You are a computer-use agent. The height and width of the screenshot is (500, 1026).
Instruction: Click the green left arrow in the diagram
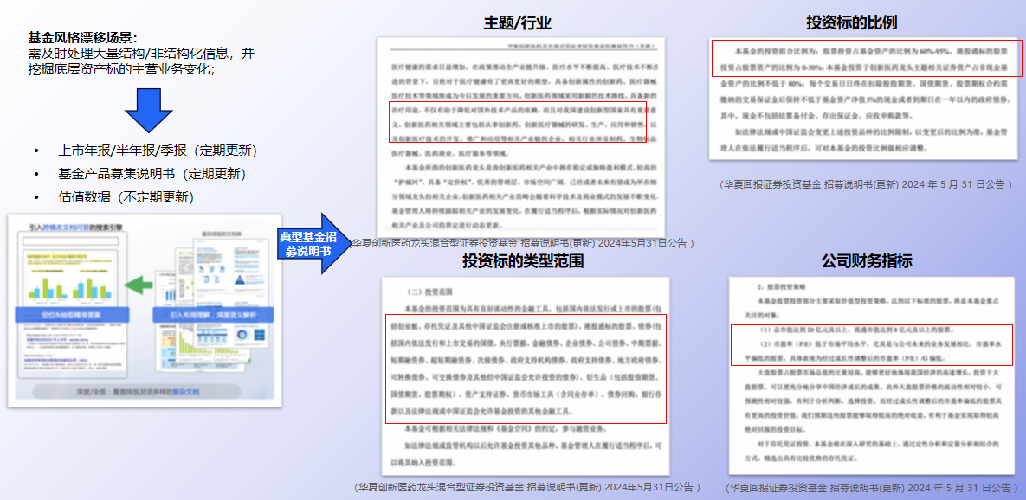(139, 285)
